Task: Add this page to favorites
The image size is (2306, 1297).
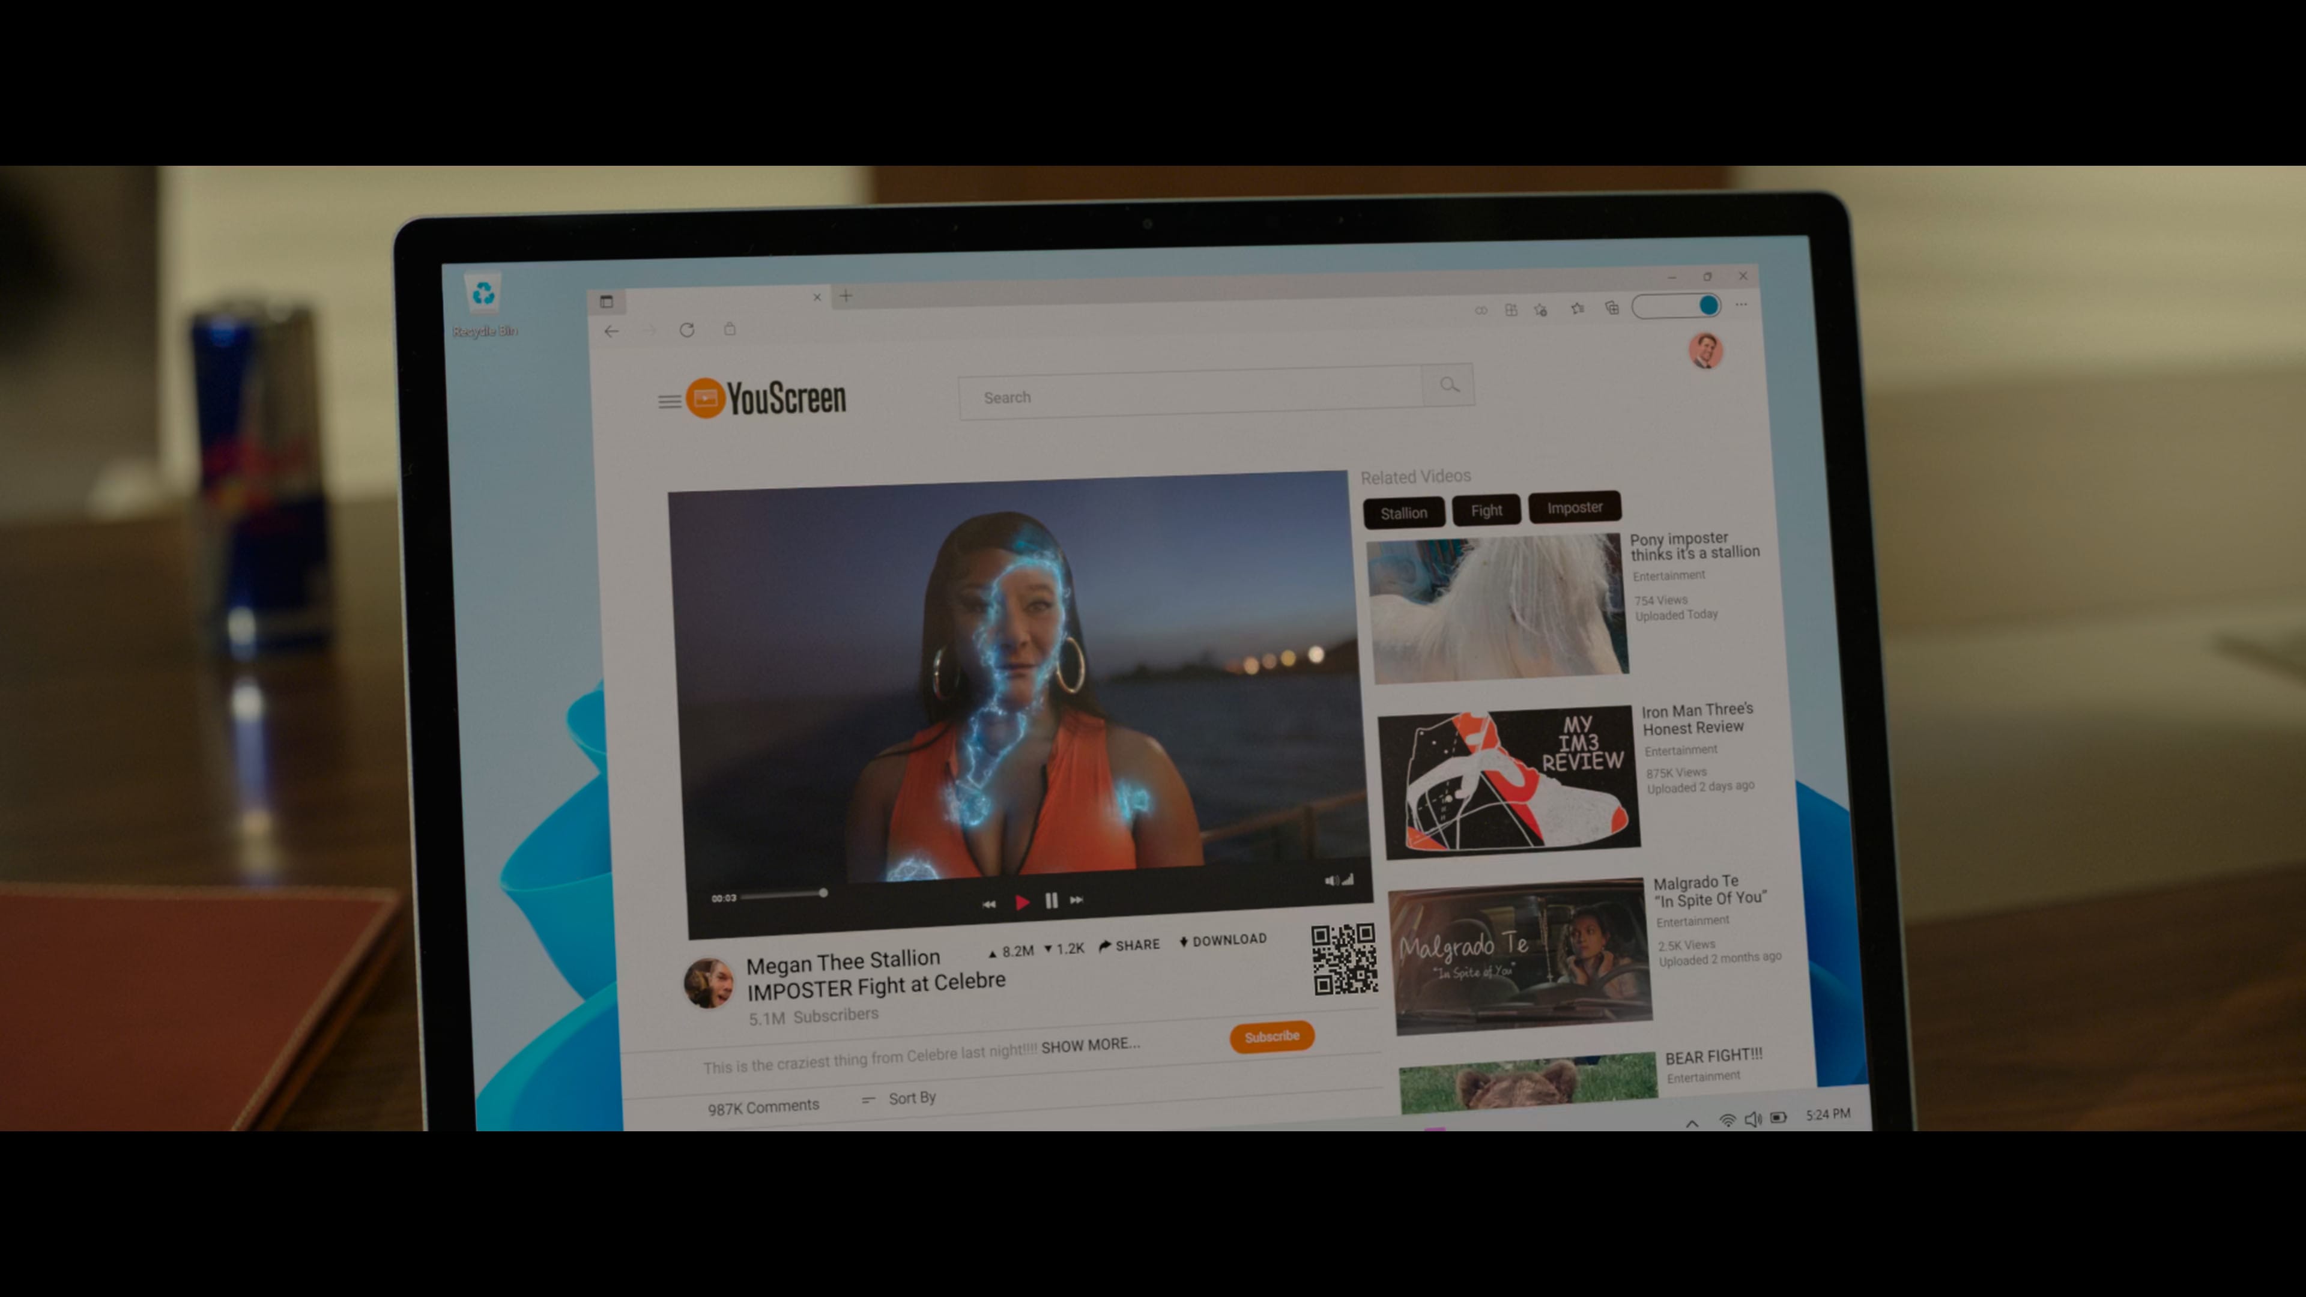Action: pos(1540,310)
